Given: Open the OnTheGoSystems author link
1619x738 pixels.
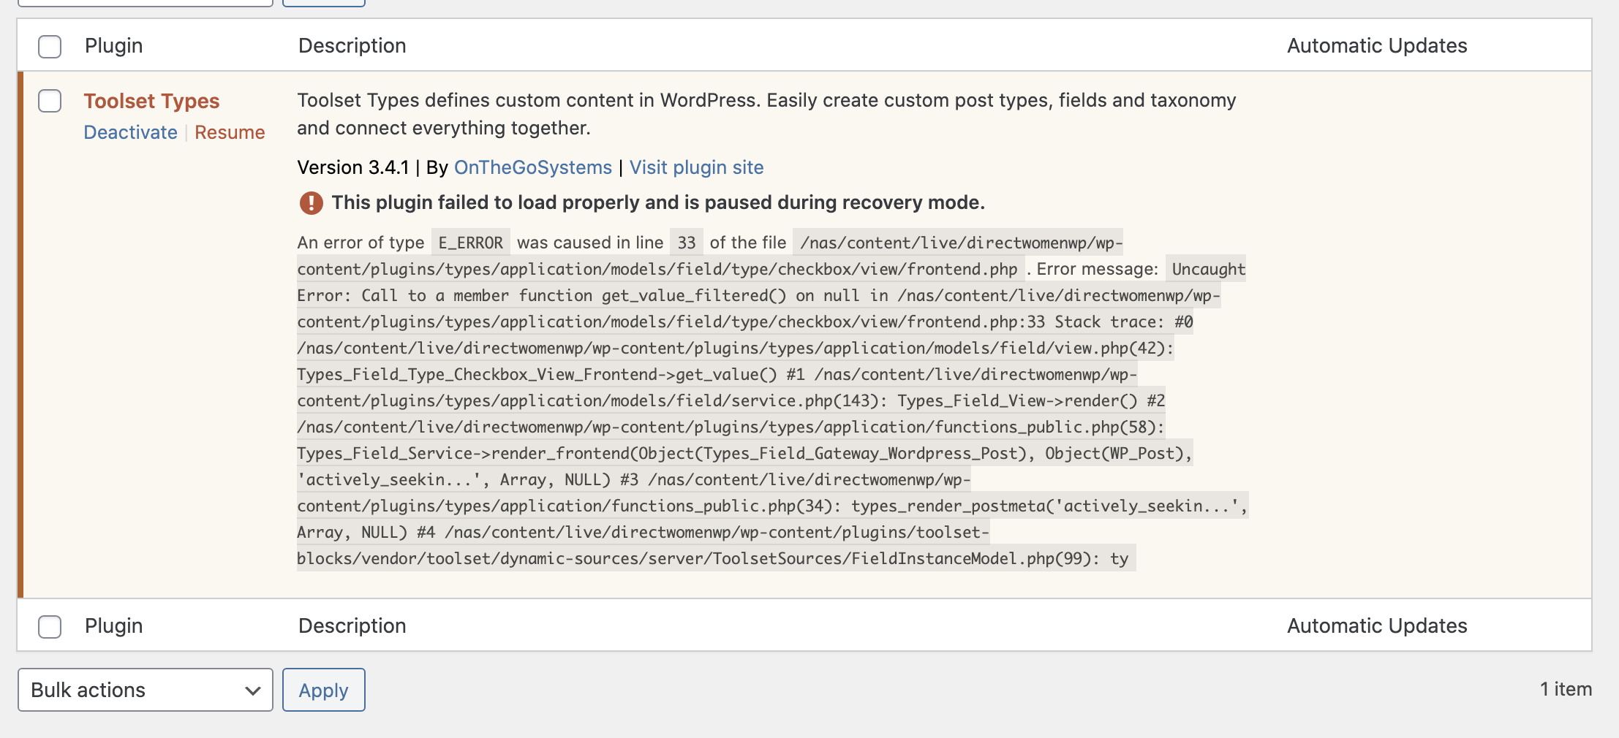Looking at the screenshot, I should (x=532, y=167).
